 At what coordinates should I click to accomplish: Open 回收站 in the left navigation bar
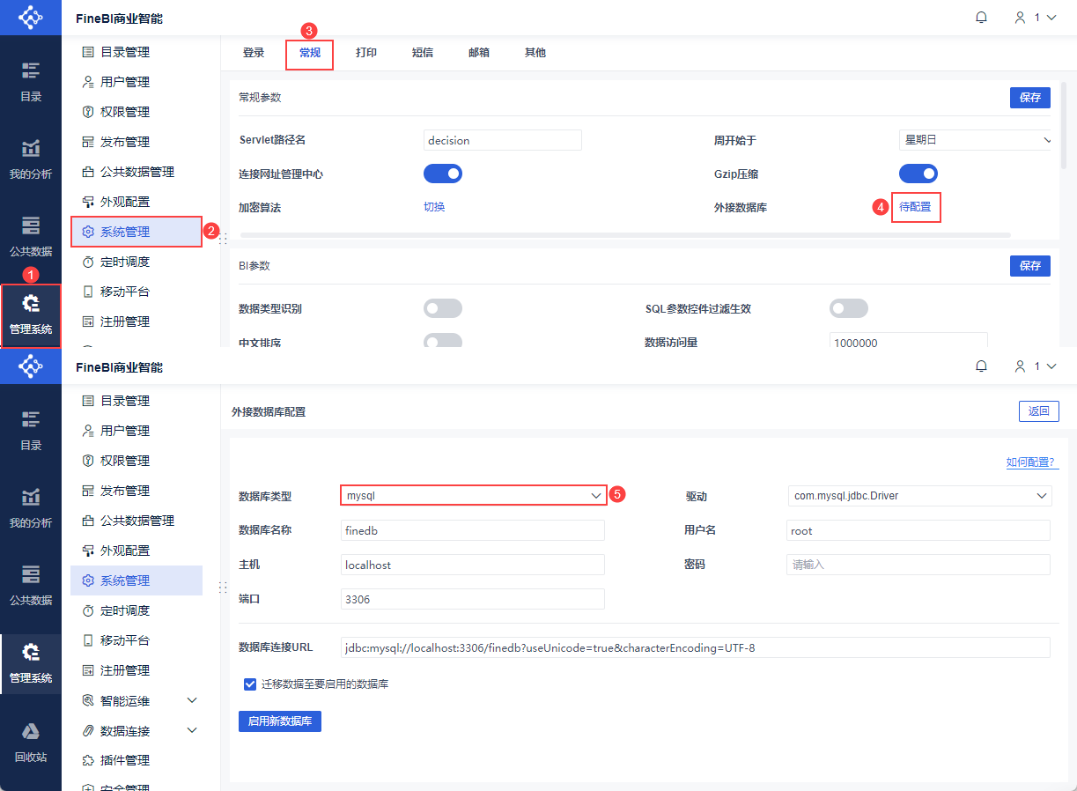click(31, 742)
